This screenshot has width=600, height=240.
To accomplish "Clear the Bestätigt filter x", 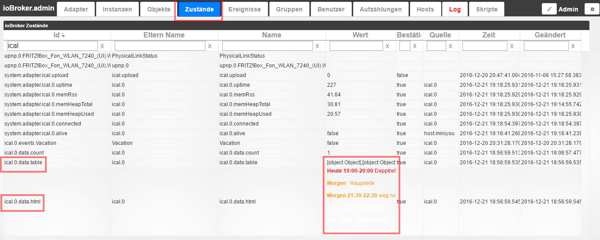I will tap(415, 46).
